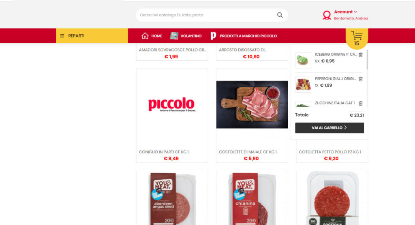Screen dimensions: 415x225
Task: Delete Iceberg Origine item with trash icon
Action: coord(360,55)
